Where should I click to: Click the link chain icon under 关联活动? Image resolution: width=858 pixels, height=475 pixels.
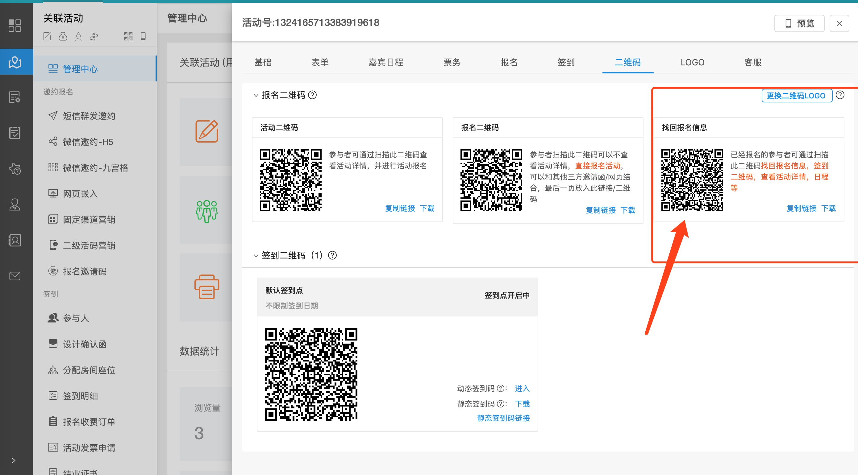coord(94,36)
